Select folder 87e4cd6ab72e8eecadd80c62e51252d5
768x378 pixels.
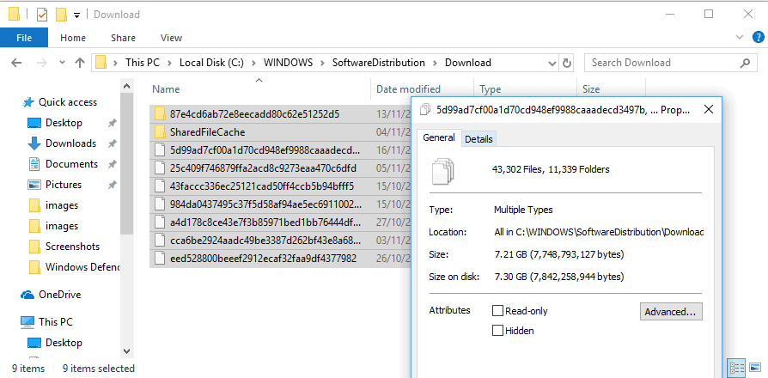[254, 114]
